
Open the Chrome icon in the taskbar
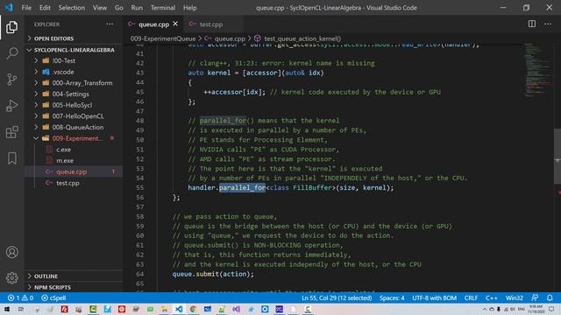click(x=193, y=309)
